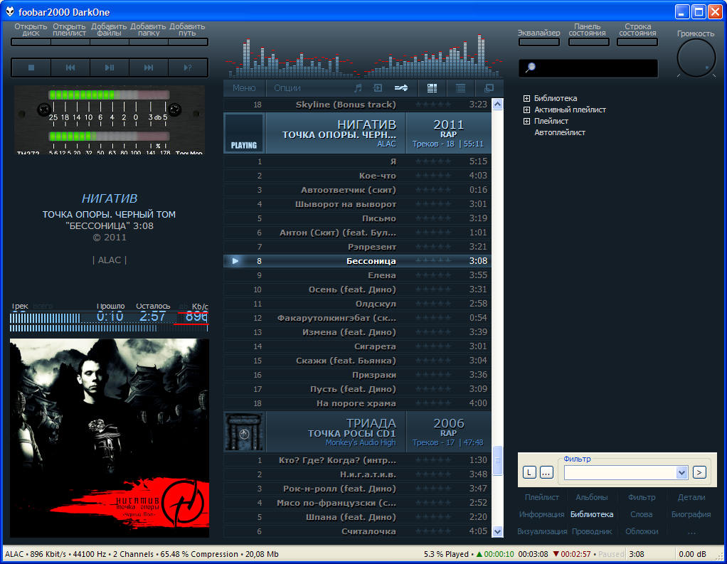Click the НИГАТИВ album group header
This screenshot has width=727, height=564.
357,134
